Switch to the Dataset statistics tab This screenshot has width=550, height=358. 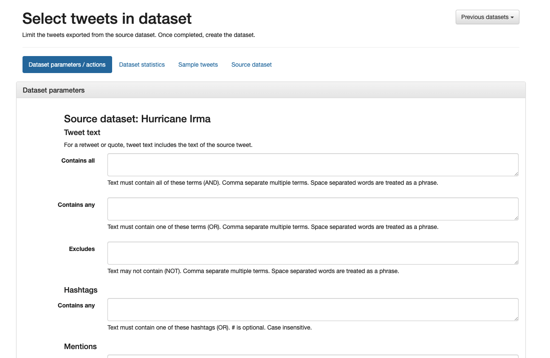[142, 65]
